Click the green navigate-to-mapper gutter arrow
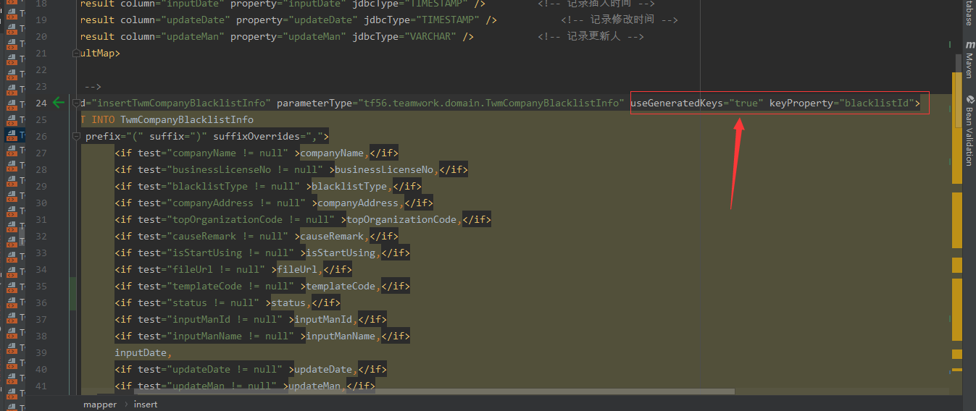 coord(59,103)
